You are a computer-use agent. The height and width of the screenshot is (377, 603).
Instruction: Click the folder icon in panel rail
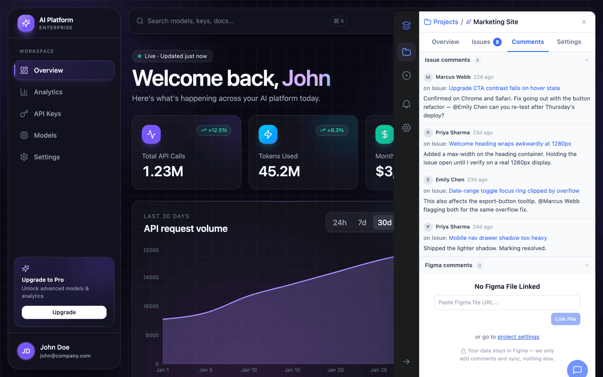pos(407,52)
